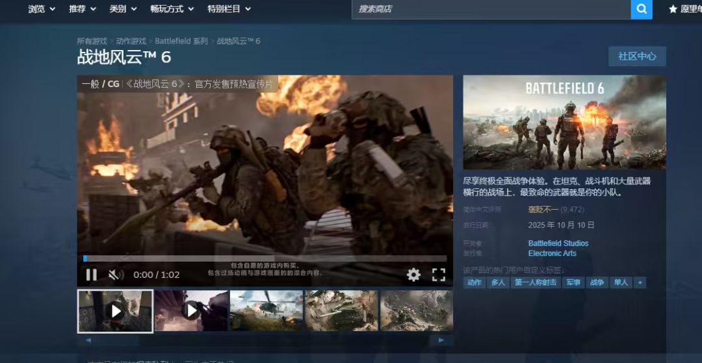The height and width of the screenshot is (363, 702).
Task: Expand the 畅玩方式 menu
Action: 172,9
